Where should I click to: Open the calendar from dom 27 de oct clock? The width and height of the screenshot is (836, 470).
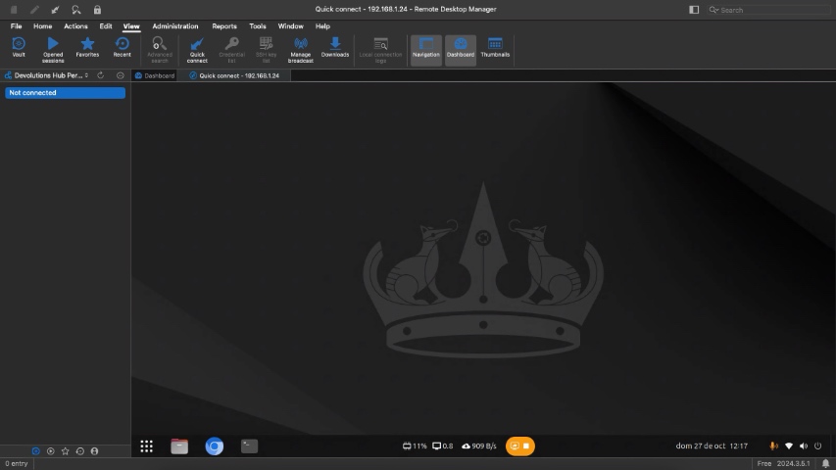point(712,446)
